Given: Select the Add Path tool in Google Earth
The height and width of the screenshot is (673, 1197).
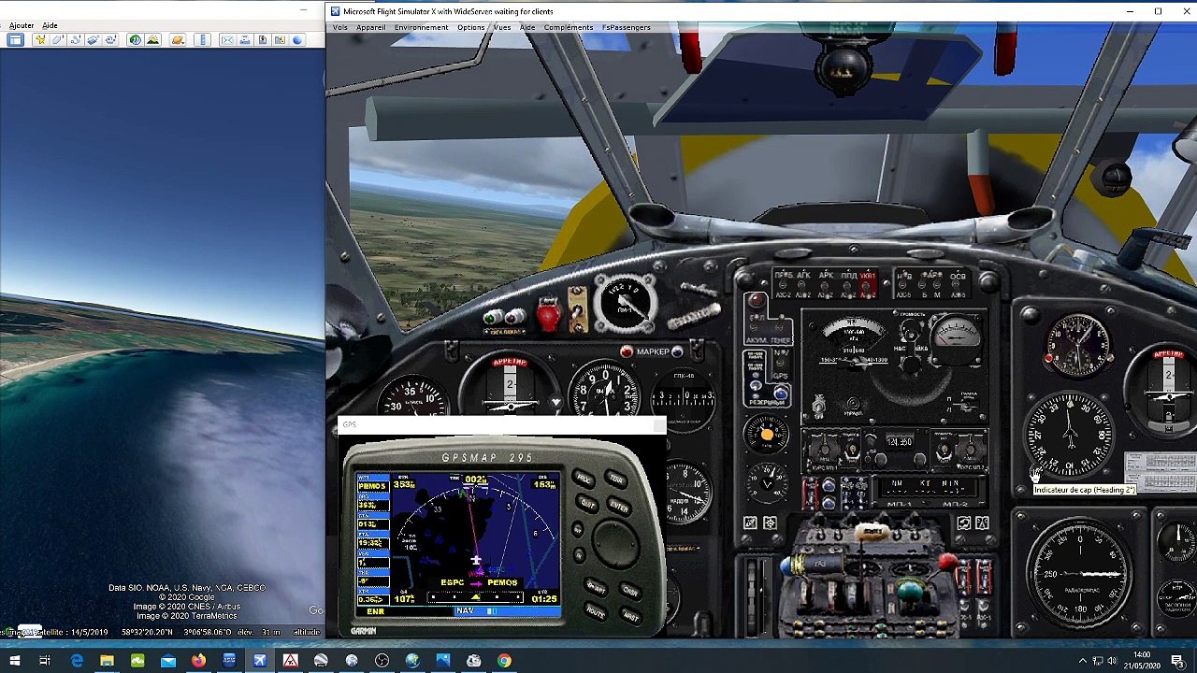Looking at the screenshot, I should [x=76, y=40].
